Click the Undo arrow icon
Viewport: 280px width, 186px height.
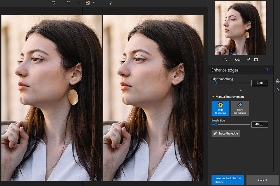[54, 3]
